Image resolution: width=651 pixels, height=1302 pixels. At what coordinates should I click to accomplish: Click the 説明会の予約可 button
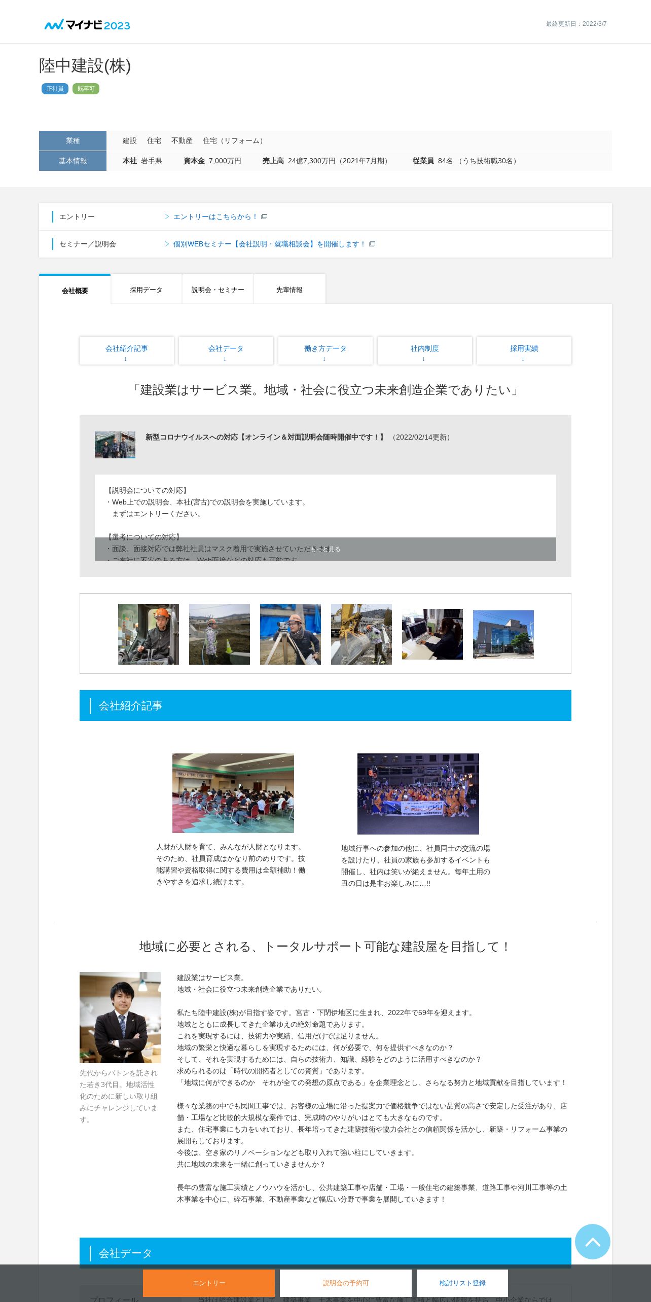tap(346, 1283)
